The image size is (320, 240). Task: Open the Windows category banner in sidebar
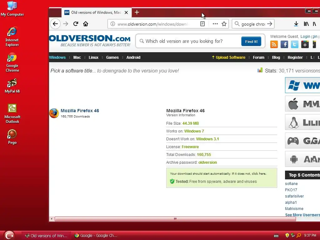(x=302, y=85)
